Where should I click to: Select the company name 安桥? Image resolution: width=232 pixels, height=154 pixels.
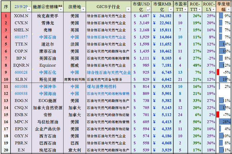point(47,115)
